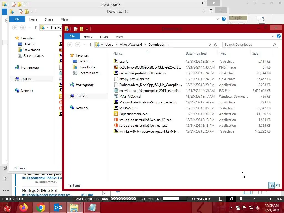Select dnSpy-net-win64.zip file
This screenshot has width=284, height=213.
[134, 79]
